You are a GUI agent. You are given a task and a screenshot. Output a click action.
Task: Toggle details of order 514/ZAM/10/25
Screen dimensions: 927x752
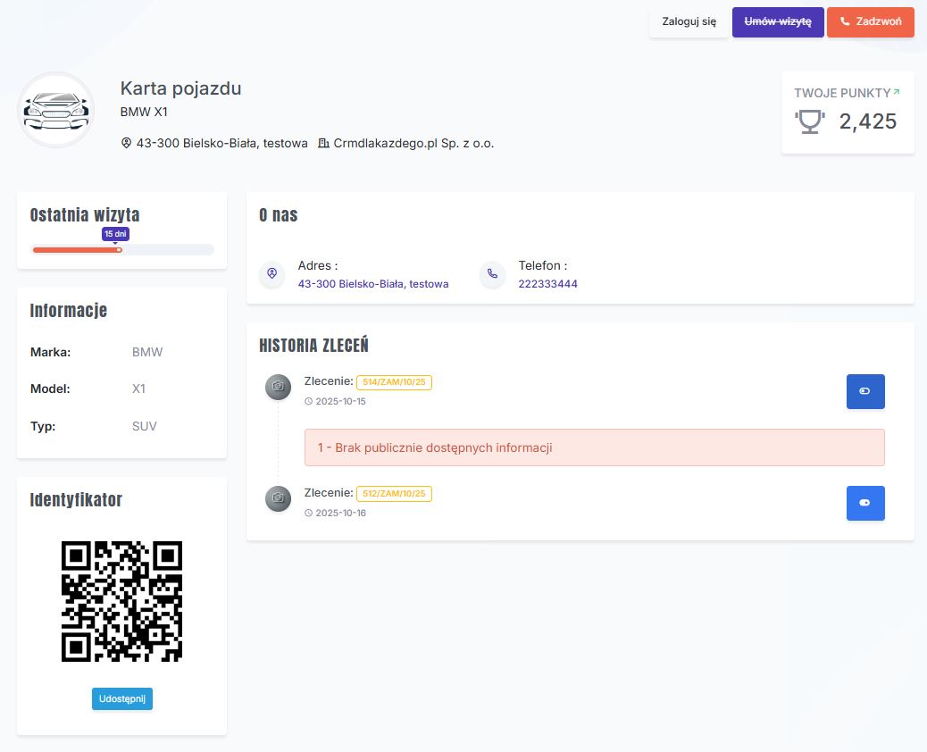click(x=864, y=391)
